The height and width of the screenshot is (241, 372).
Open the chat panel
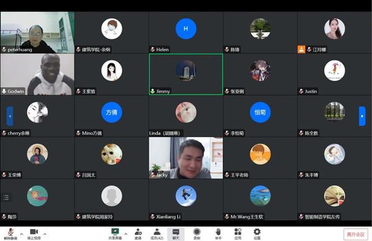coord(176,234)
